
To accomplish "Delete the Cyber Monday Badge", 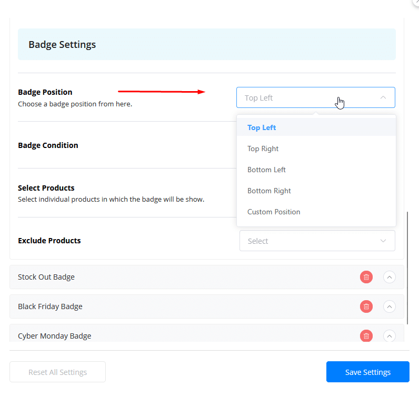I will (x=366, y=335).
